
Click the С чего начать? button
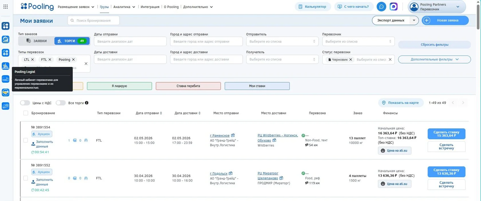pyautogui.click(x=354, y=7)
